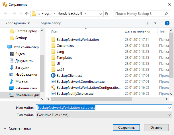Click the search magnifier icon
This screenshot has height=135, width=174.
(x=166, y=14)
